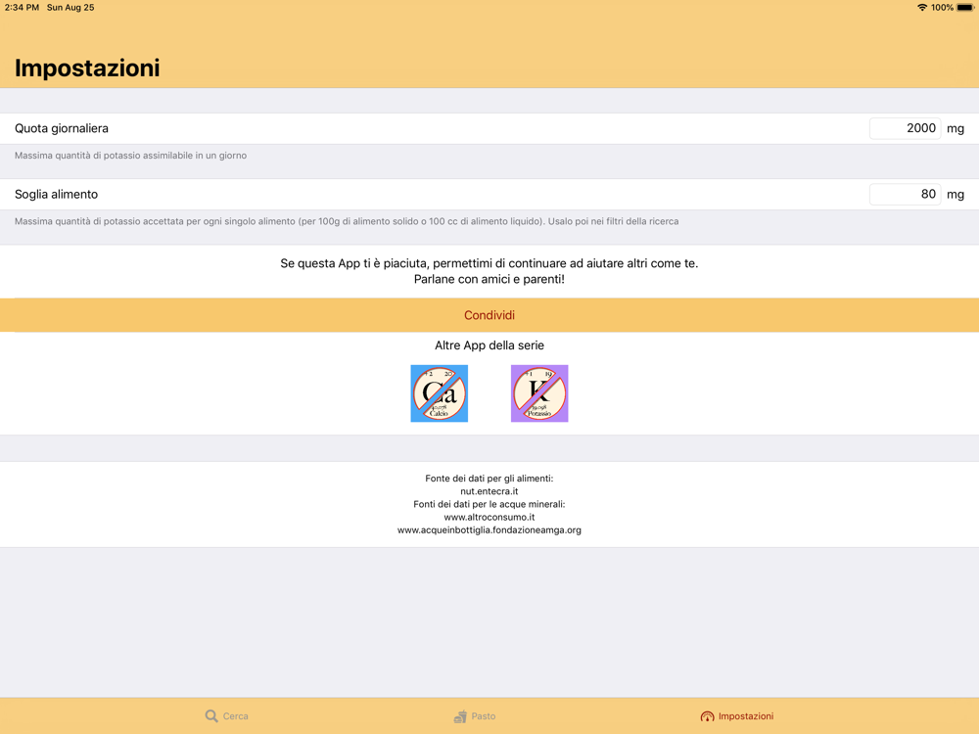Tap the Pasto meal tab icon

pos(460,716)
